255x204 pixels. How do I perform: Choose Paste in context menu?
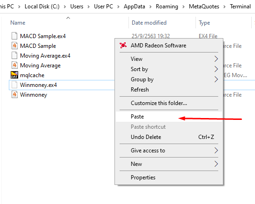[x=169, y=117]
